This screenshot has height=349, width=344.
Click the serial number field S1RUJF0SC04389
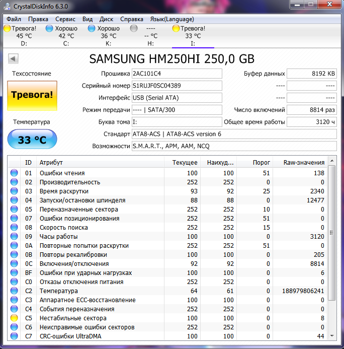click(176, 86)
